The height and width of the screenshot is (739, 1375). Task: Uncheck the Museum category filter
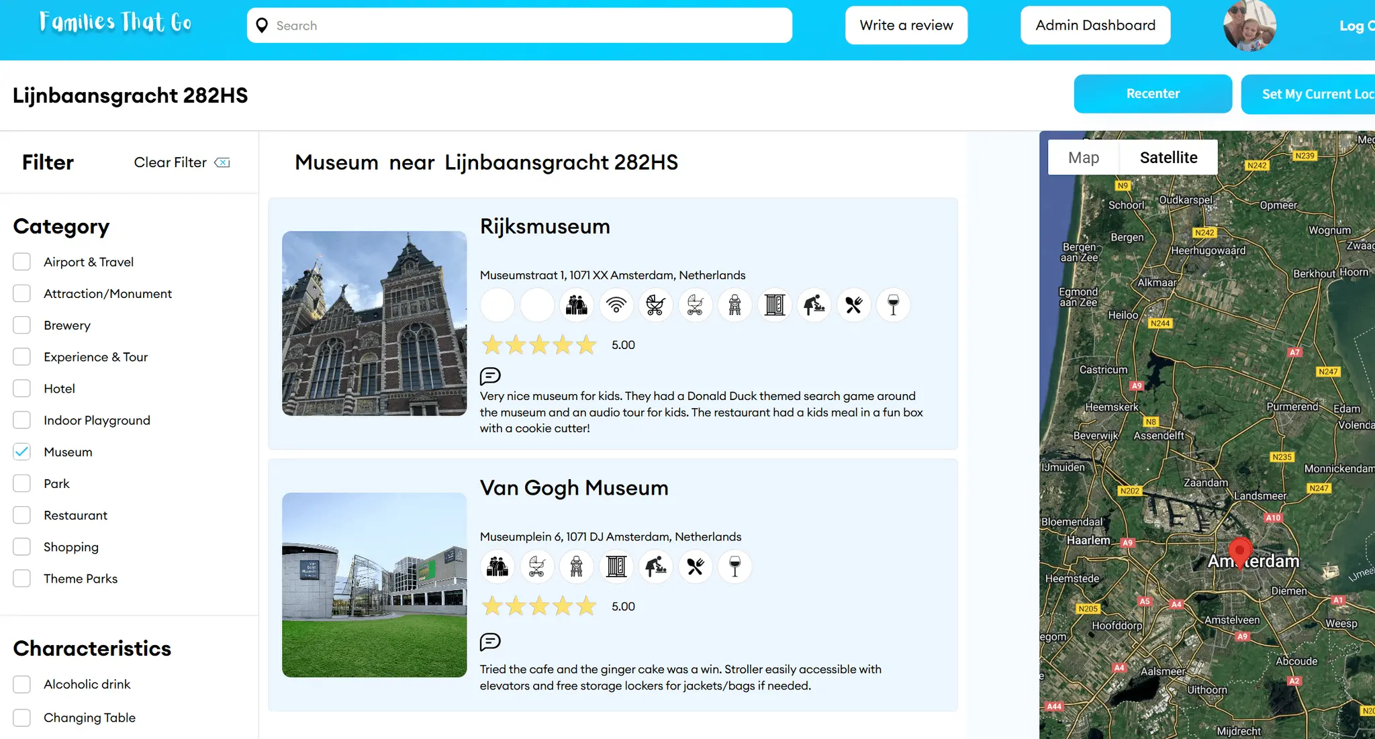[21, 452]
